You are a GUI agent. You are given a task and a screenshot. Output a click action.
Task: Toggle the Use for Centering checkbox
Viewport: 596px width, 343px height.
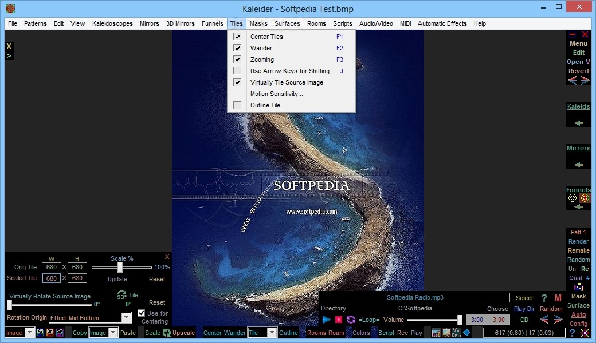(x=141, y=313)
